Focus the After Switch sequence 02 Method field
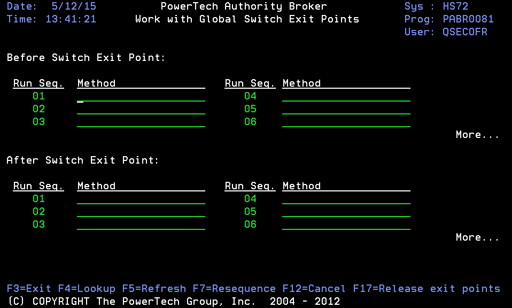Viewport: 512px width, 308px height. pos(141,211)
